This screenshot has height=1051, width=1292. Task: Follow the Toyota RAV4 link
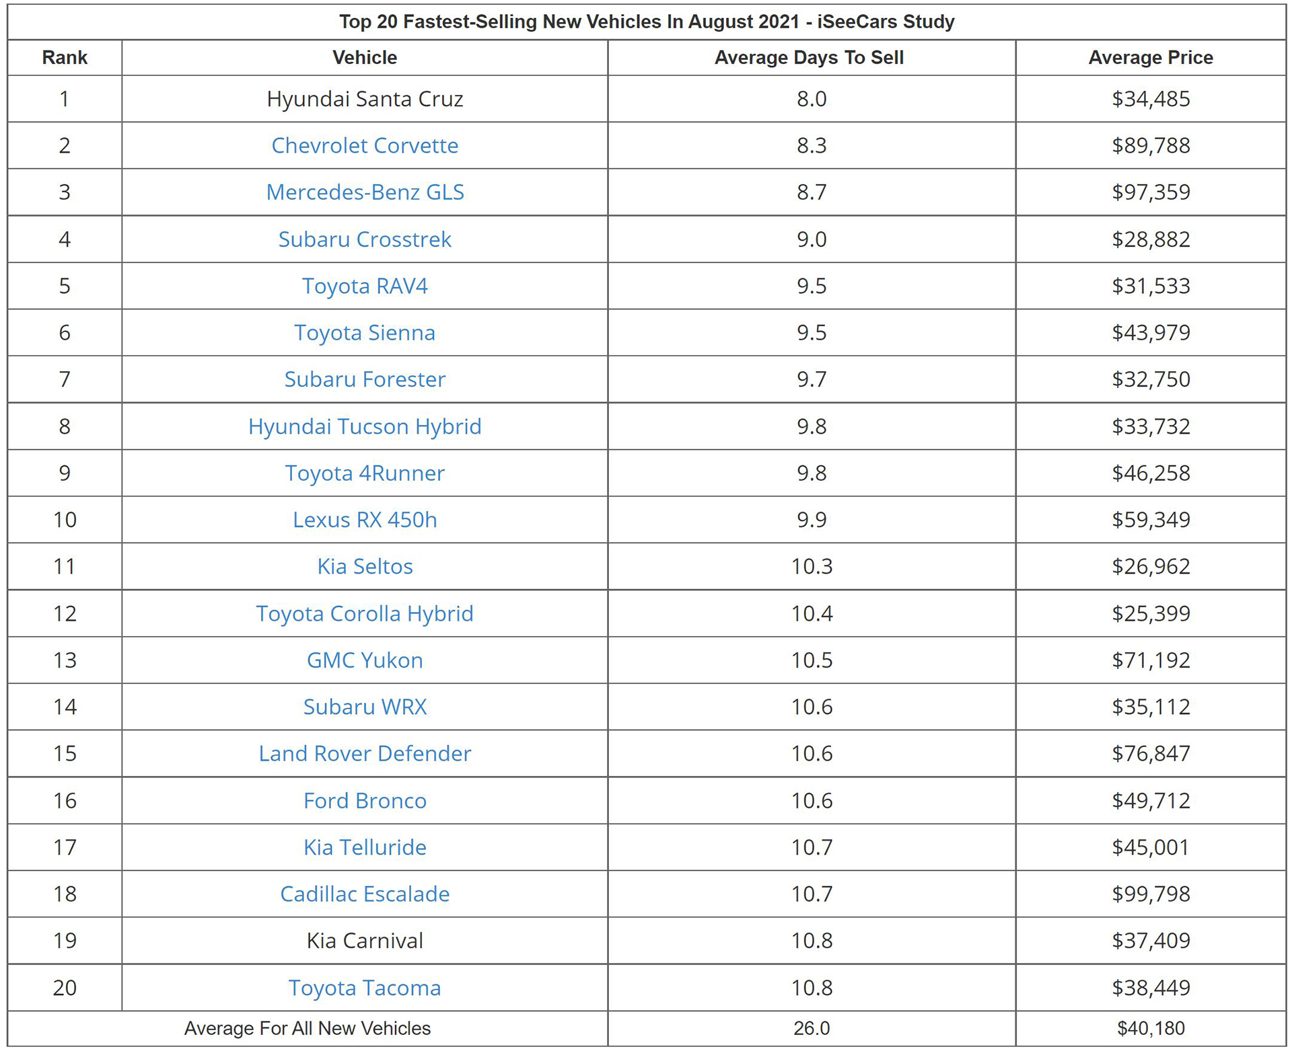pyautogui.click(x=365, y=286)
